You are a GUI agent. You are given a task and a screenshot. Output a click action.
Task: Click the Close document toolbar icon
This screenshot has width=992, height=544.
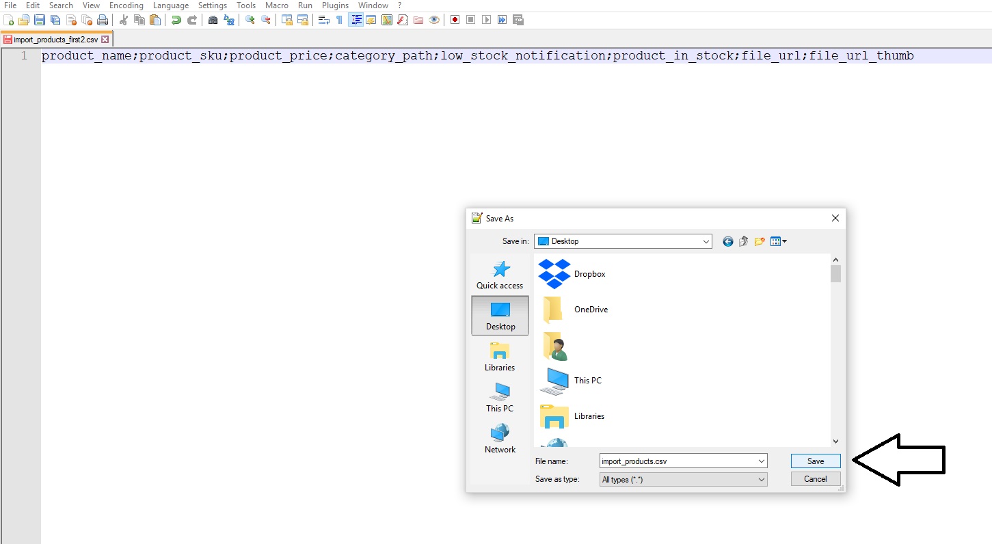click(x=71, y=20)
